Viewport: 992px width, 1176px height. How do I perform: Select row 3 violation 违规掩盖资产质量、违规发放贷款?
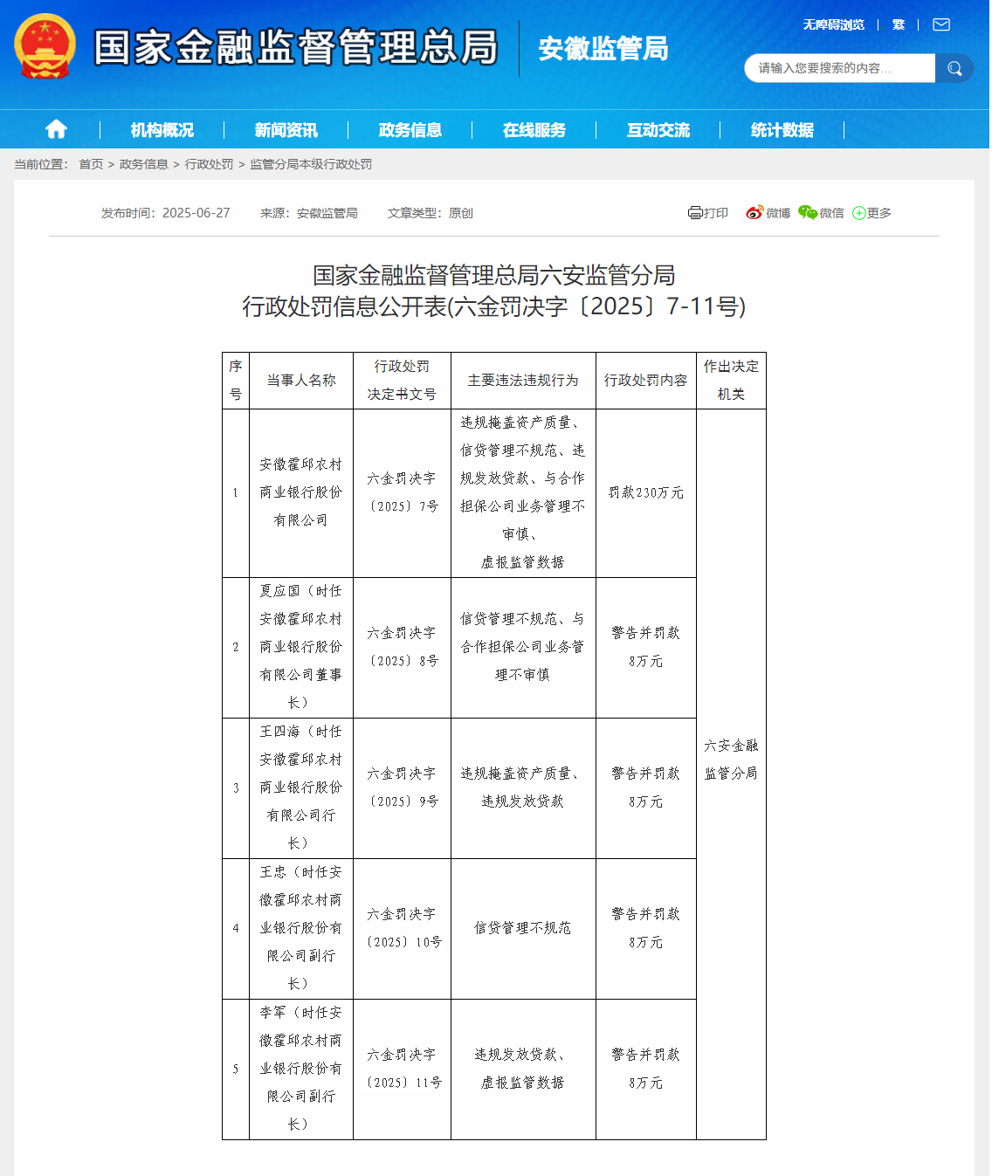(523, 787)
